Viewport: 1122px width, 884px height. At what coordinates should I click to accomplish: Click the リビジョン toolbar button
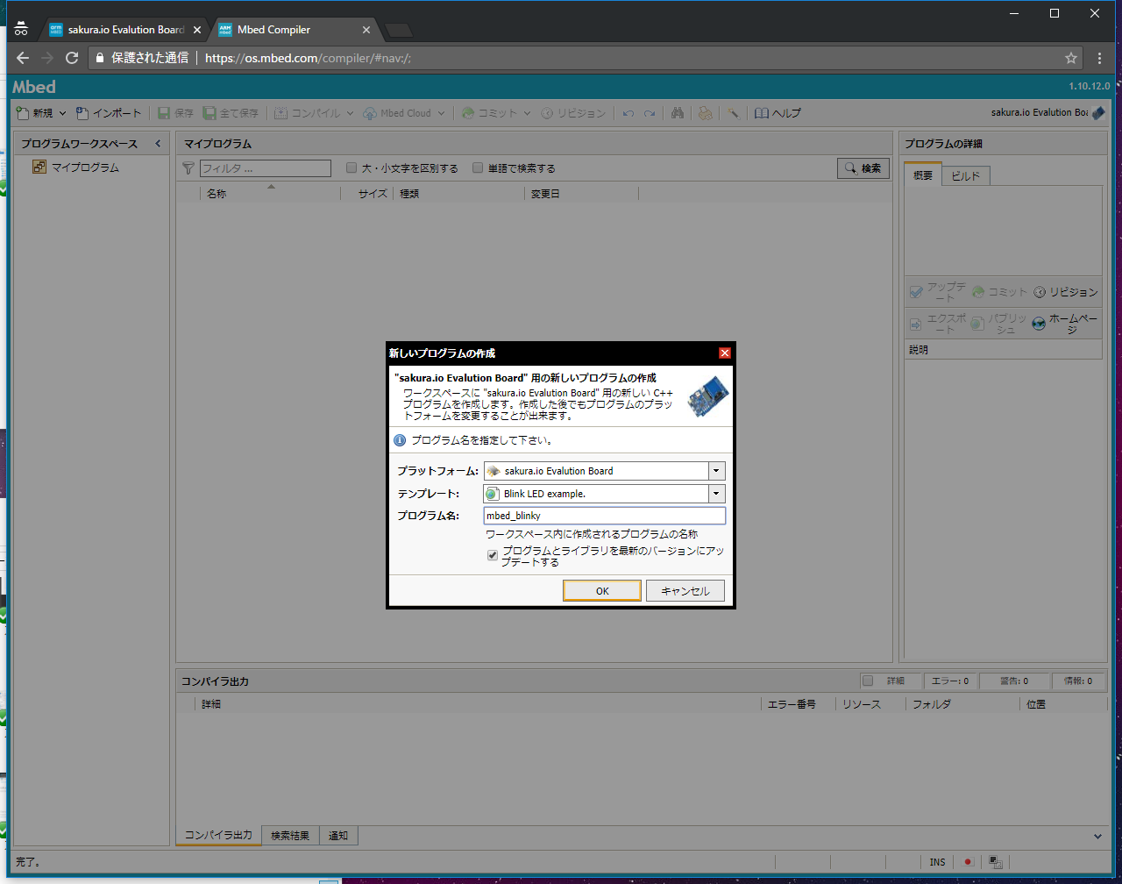tap(573, 113)
